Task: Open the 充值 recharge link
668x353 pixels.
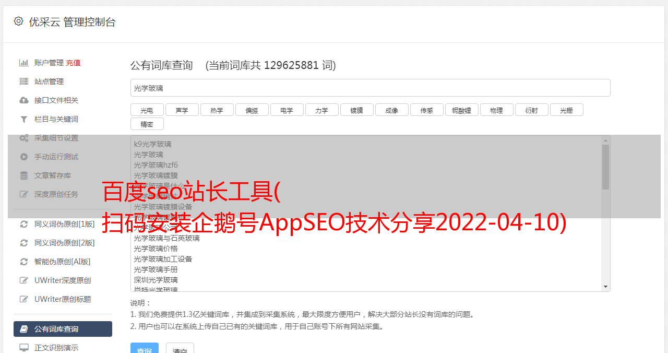Action: [x=73, y=63]
